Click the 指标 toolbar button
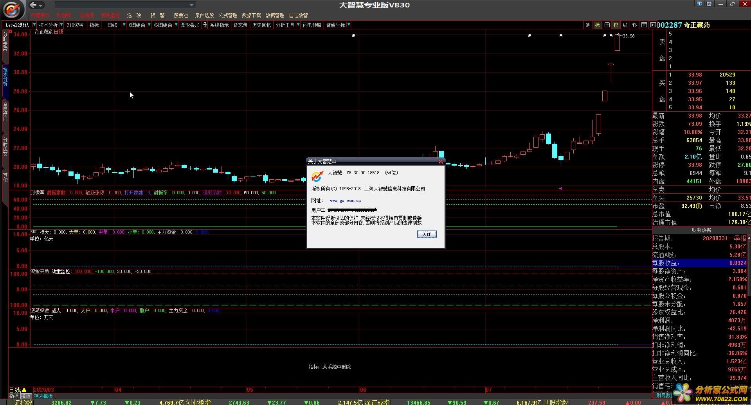 [x=94, y=25]
